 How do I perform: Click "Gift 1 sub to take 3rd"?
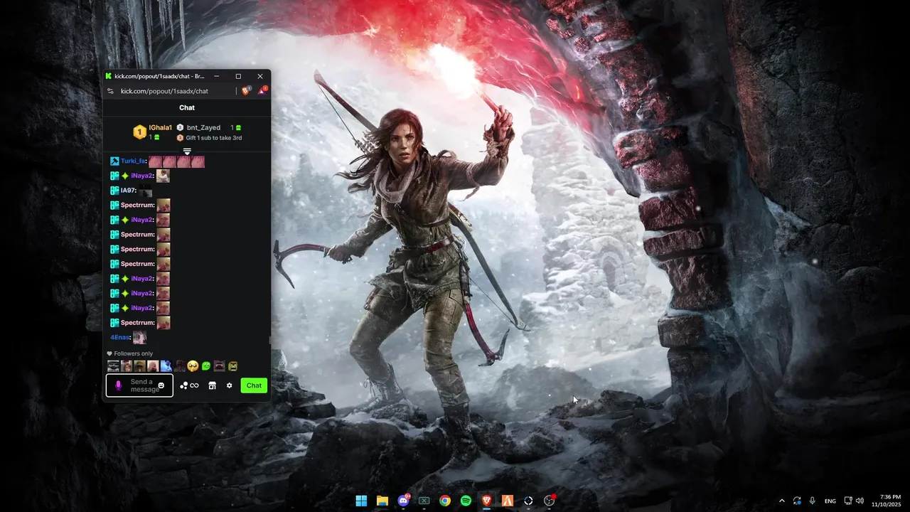(213, 138)
